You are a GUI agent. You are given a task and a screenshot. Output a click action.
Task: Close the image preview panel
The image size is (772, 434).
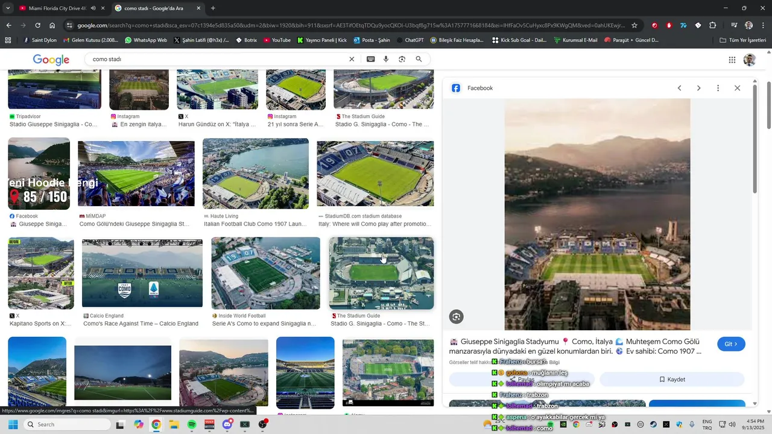(x=737, y=88)
